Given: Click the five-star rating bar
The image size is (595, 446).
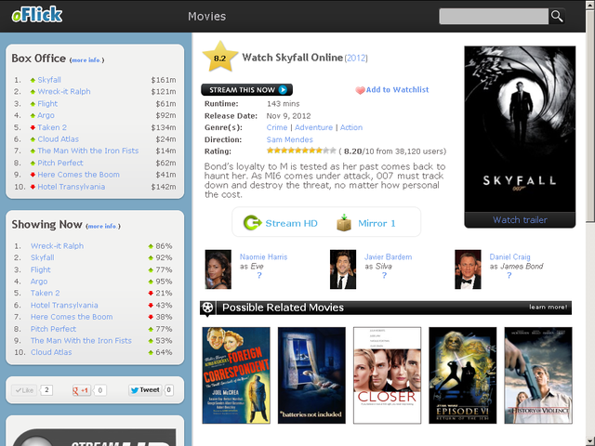Looking at the screenshot, I should (301, 151).
